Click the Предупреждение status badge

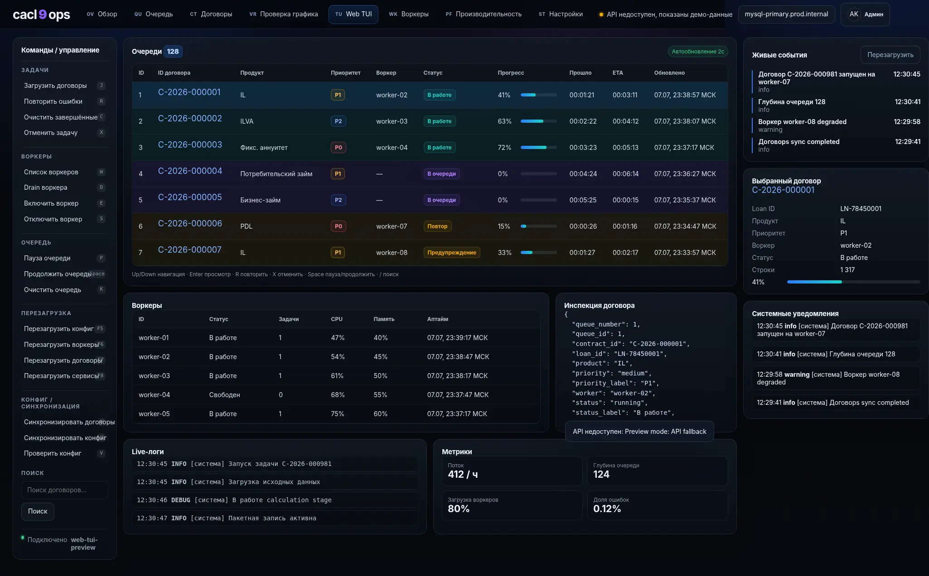tap(451, 253)
